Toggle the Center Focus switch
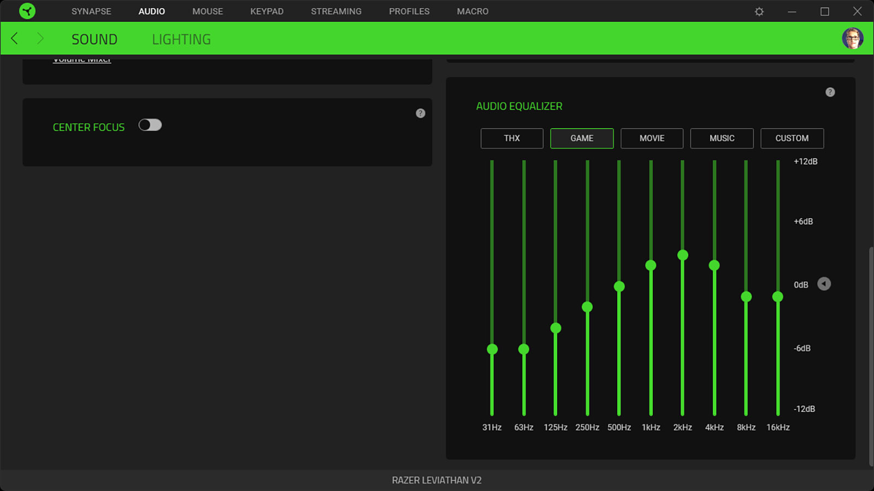The image size is (874, 491). (x=150, y=125)
